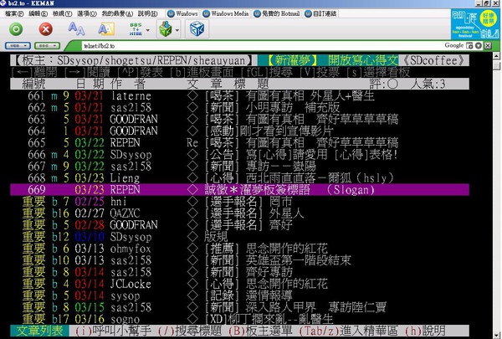Click the X icon at address bar's end
This screenshot has height=339, width=502.
point(488,45)
